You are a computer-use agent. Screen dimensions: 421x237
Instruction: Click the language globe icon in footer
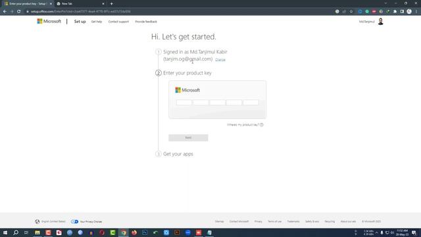coord(37,221)
